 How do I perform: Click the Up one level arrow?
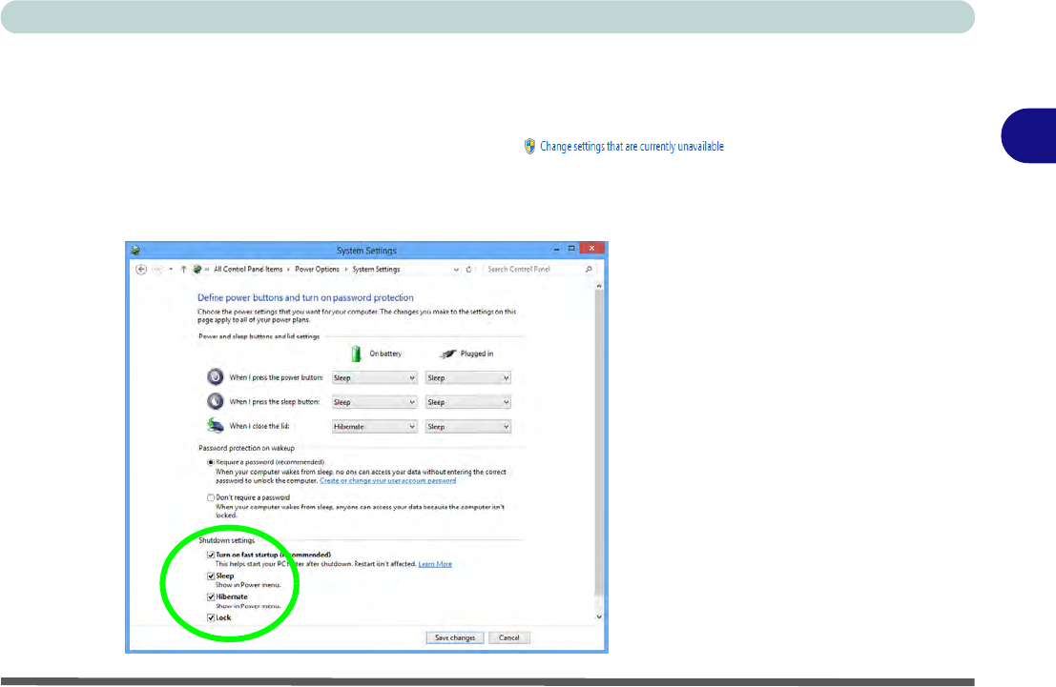click(183, 269)
